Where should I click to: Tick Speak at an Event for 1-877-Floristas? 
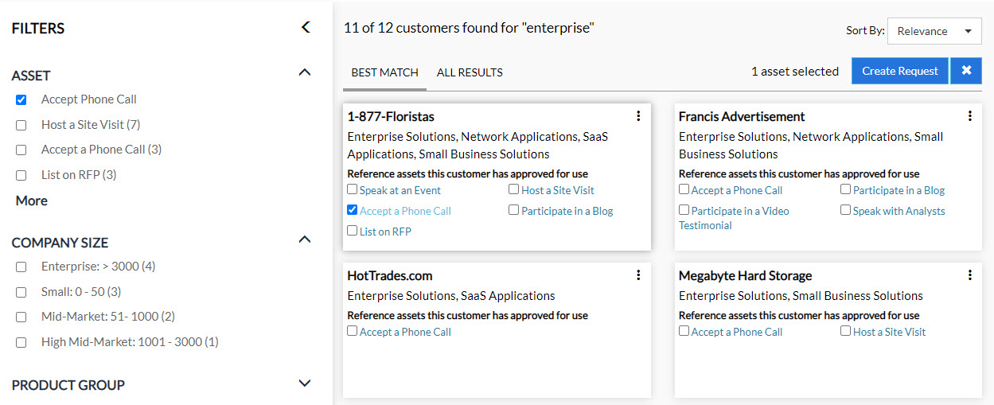pyautogui.click(x=353, y=190)
